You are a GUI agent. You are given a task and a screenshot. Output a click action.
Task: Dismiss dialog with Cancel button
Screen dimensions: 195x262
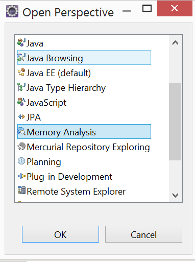143,234
